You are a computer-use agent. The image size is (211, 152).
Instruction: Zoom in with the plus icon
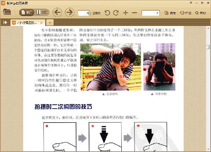pyautogui.click(x=126, y=13)
